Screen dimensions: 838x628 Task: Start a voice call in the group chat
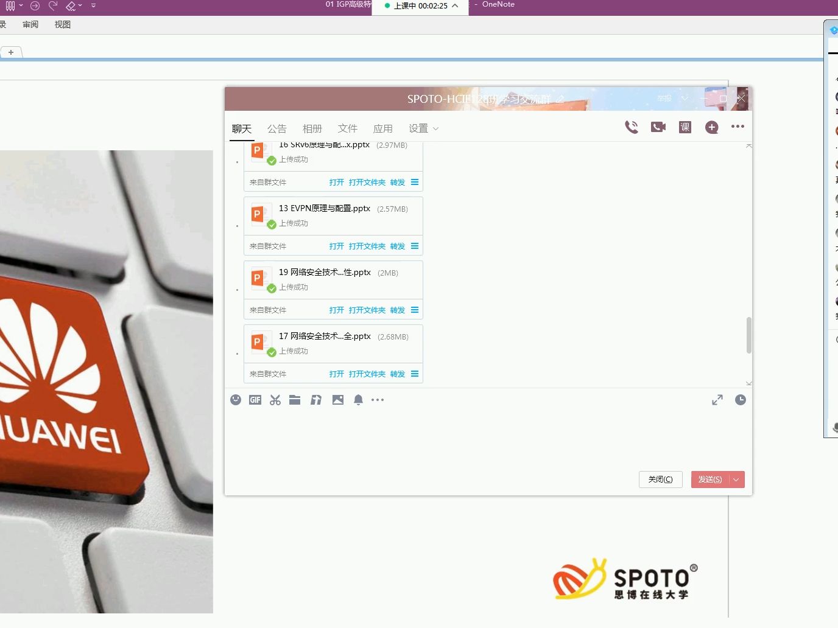click(632, 127)
